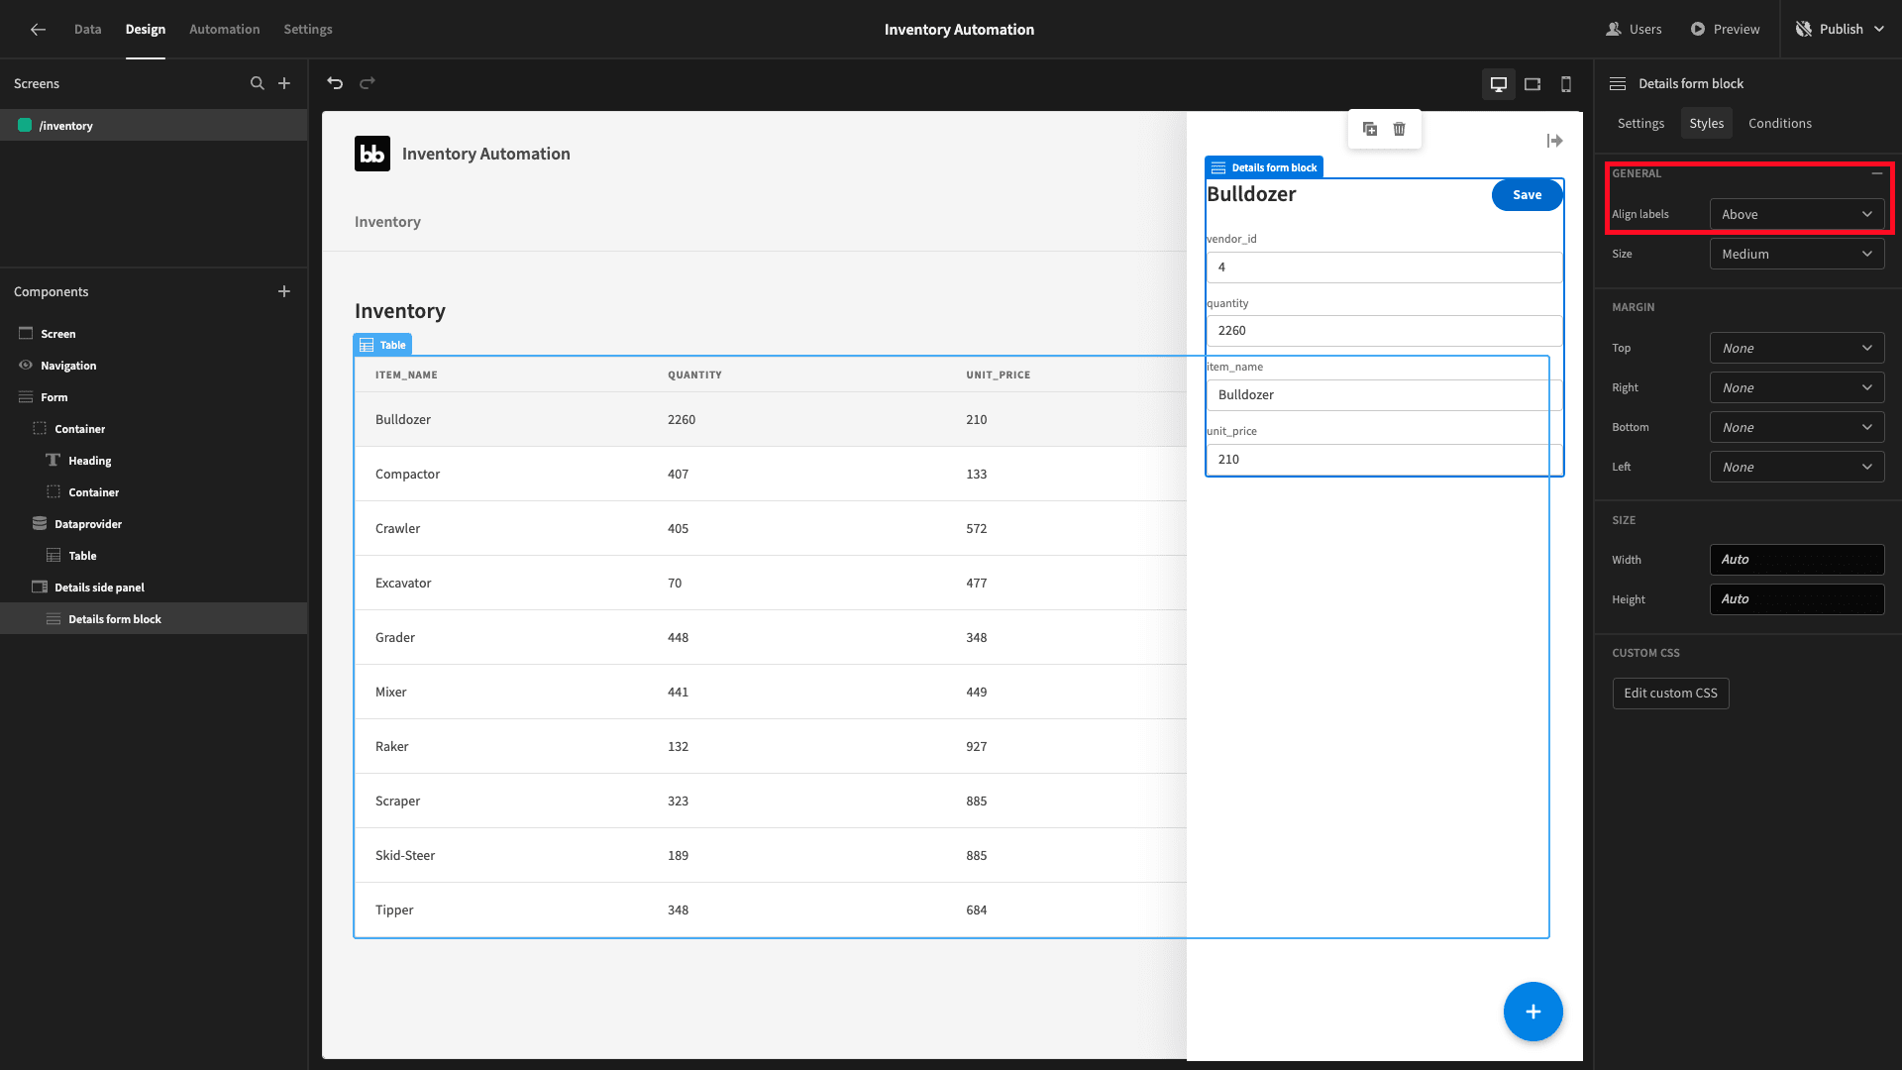Click the bb app logo

(372, 154)
